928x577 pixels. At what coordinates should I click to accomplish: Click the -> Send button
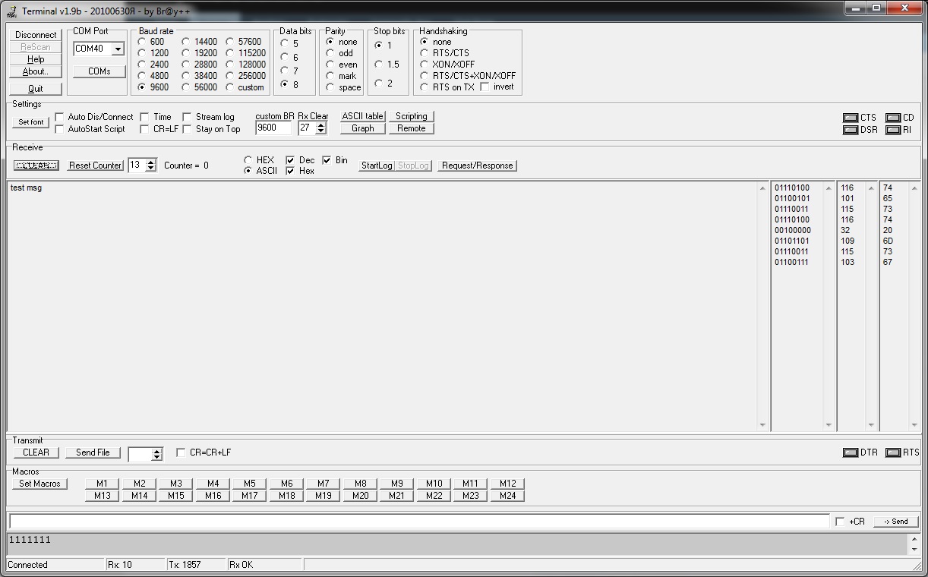tap(896, 522)
